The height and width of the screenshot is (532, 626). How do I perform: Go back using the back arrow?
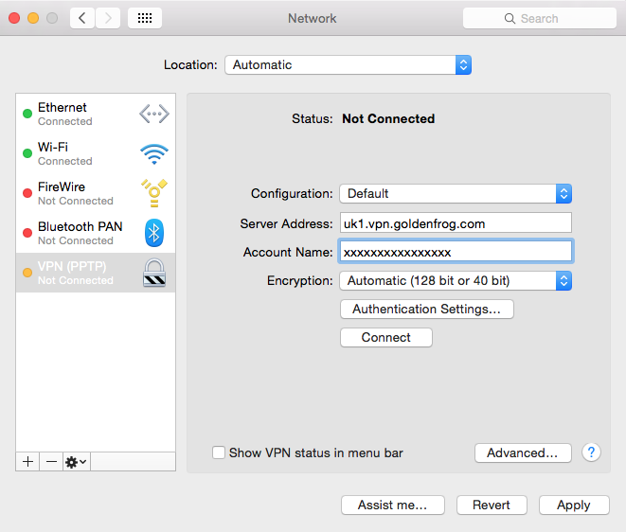[82, 18]
